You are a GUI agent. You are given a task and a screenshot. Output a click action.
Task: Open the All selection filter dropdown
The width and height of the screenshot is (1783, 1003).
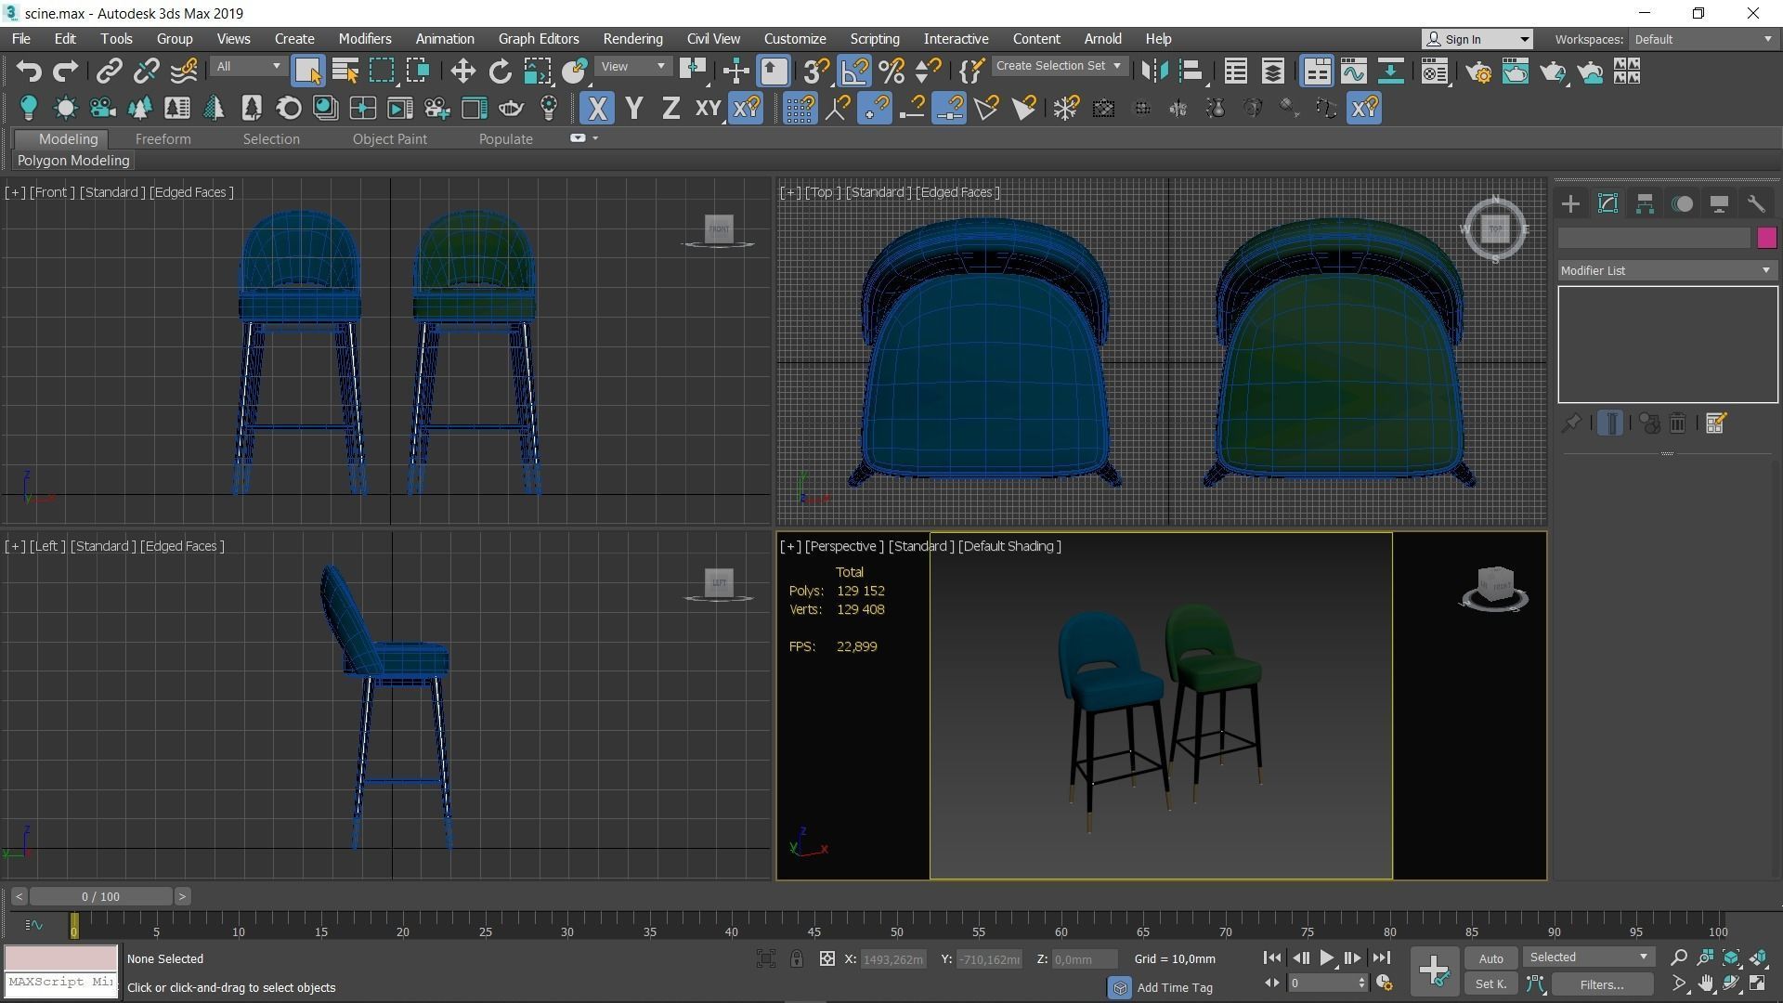[247, 67]
